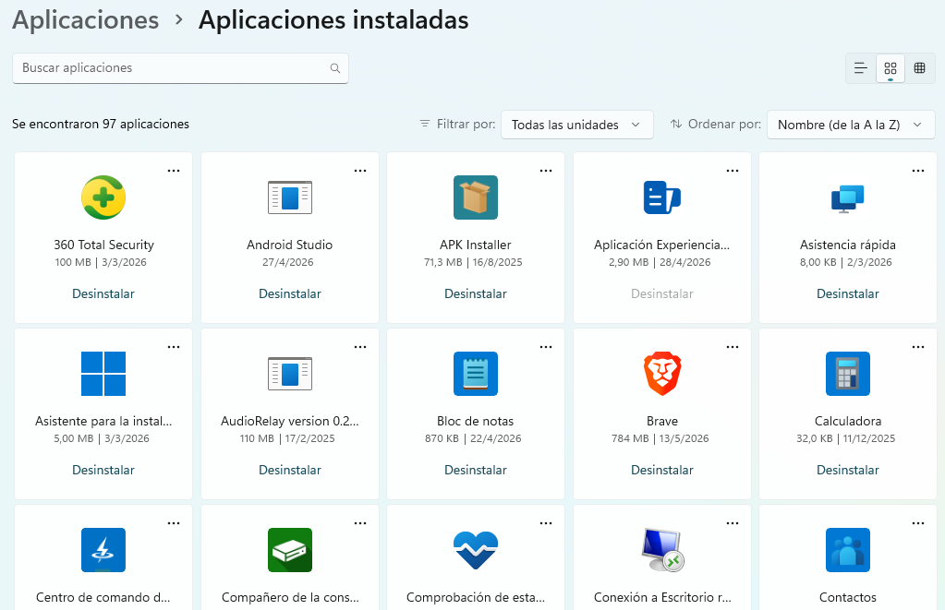
Task: Click the Brave app name text
Action: point(661,421)
